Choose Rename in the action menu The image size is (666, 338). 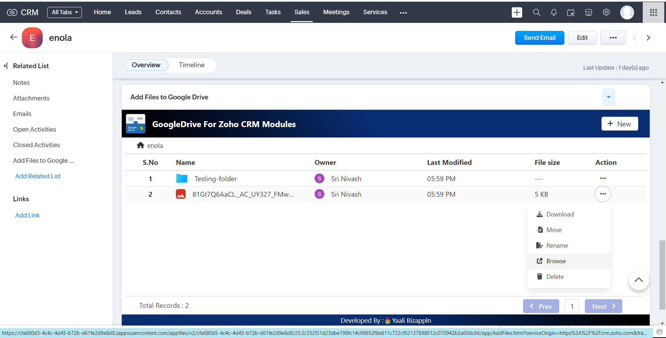pos(557,246)
